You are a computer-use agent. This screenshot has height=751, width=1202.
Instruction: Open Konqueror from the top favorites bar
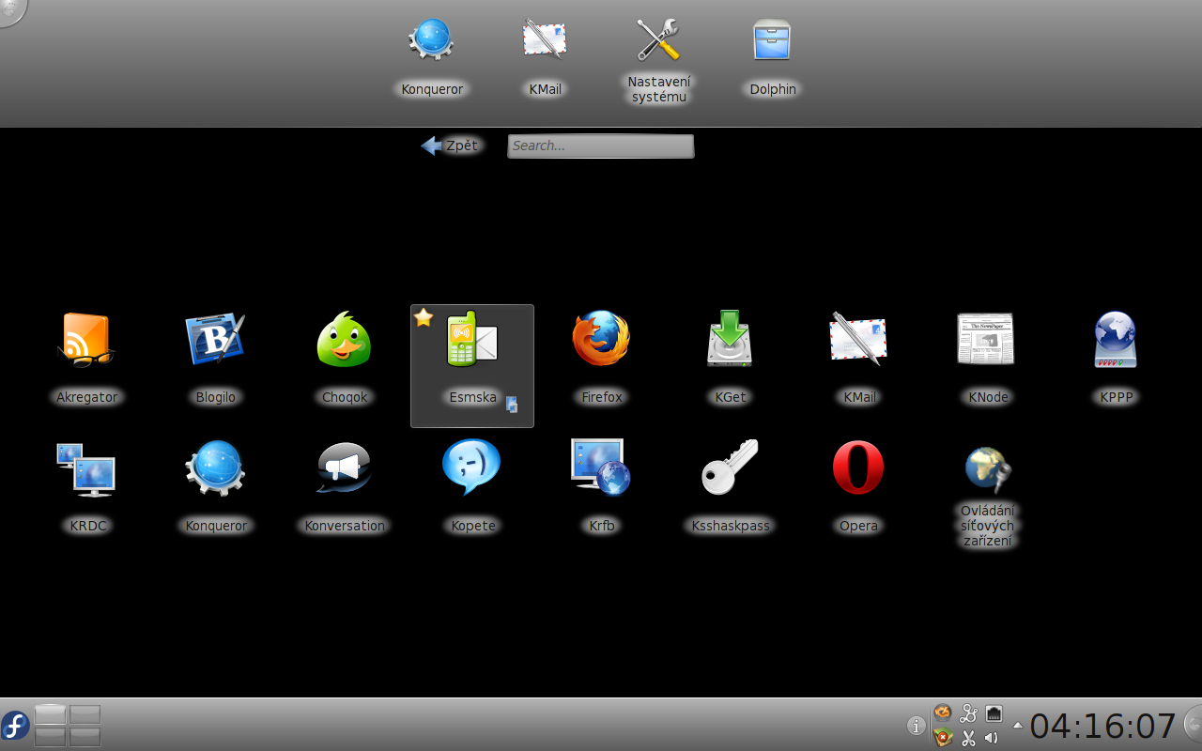432,39
